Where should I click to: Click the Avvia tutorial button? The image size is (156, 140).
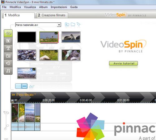pos(123,63)
